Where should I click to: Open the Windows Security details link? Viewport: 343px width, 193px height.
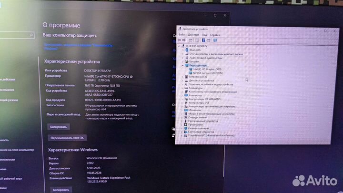coord(78,47)
